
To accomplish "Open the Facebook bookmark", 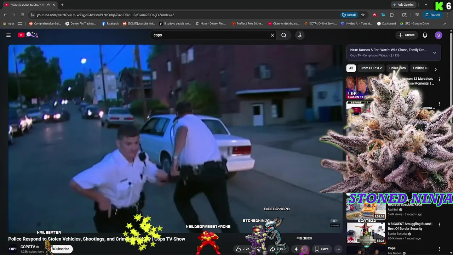I will tap(110, 24).
